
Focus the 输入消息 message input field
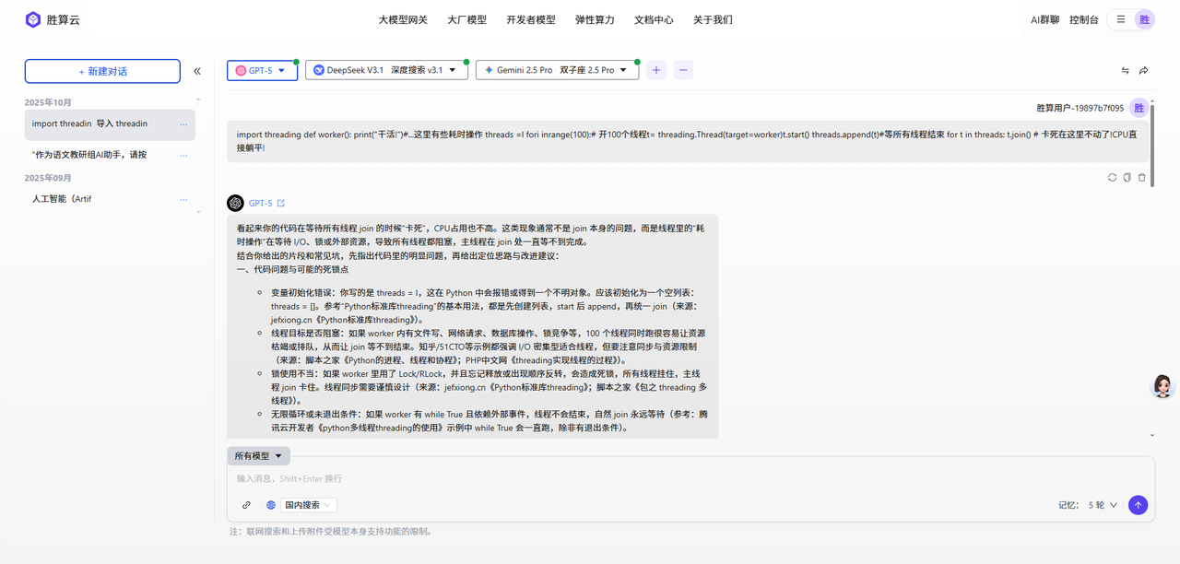[x=690, y=478]
